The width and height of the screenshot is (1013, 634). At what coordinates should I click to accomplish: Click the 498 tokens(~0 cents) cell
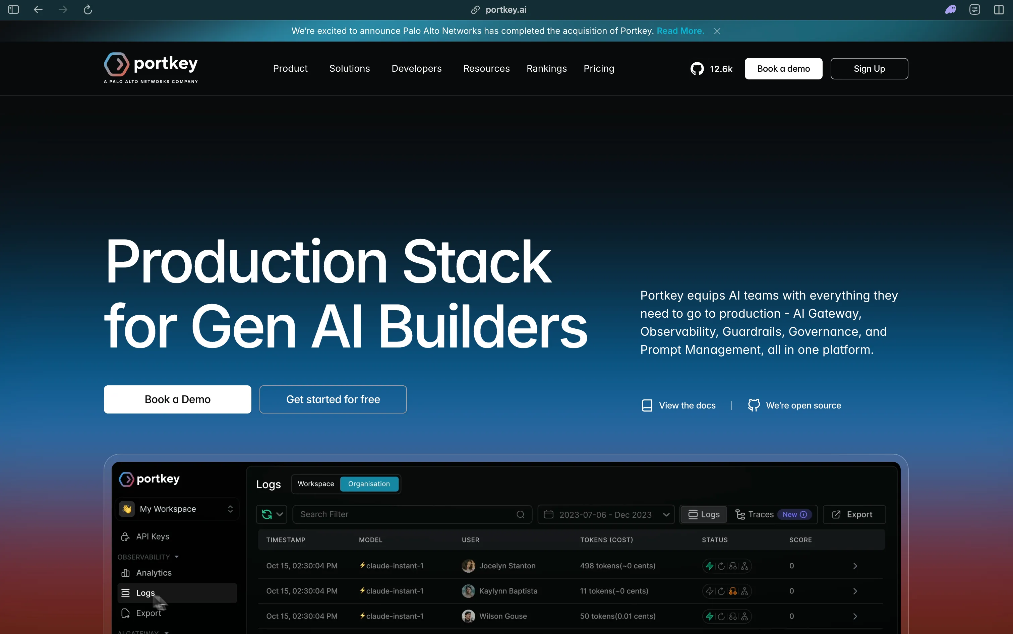tap(617, 566)
